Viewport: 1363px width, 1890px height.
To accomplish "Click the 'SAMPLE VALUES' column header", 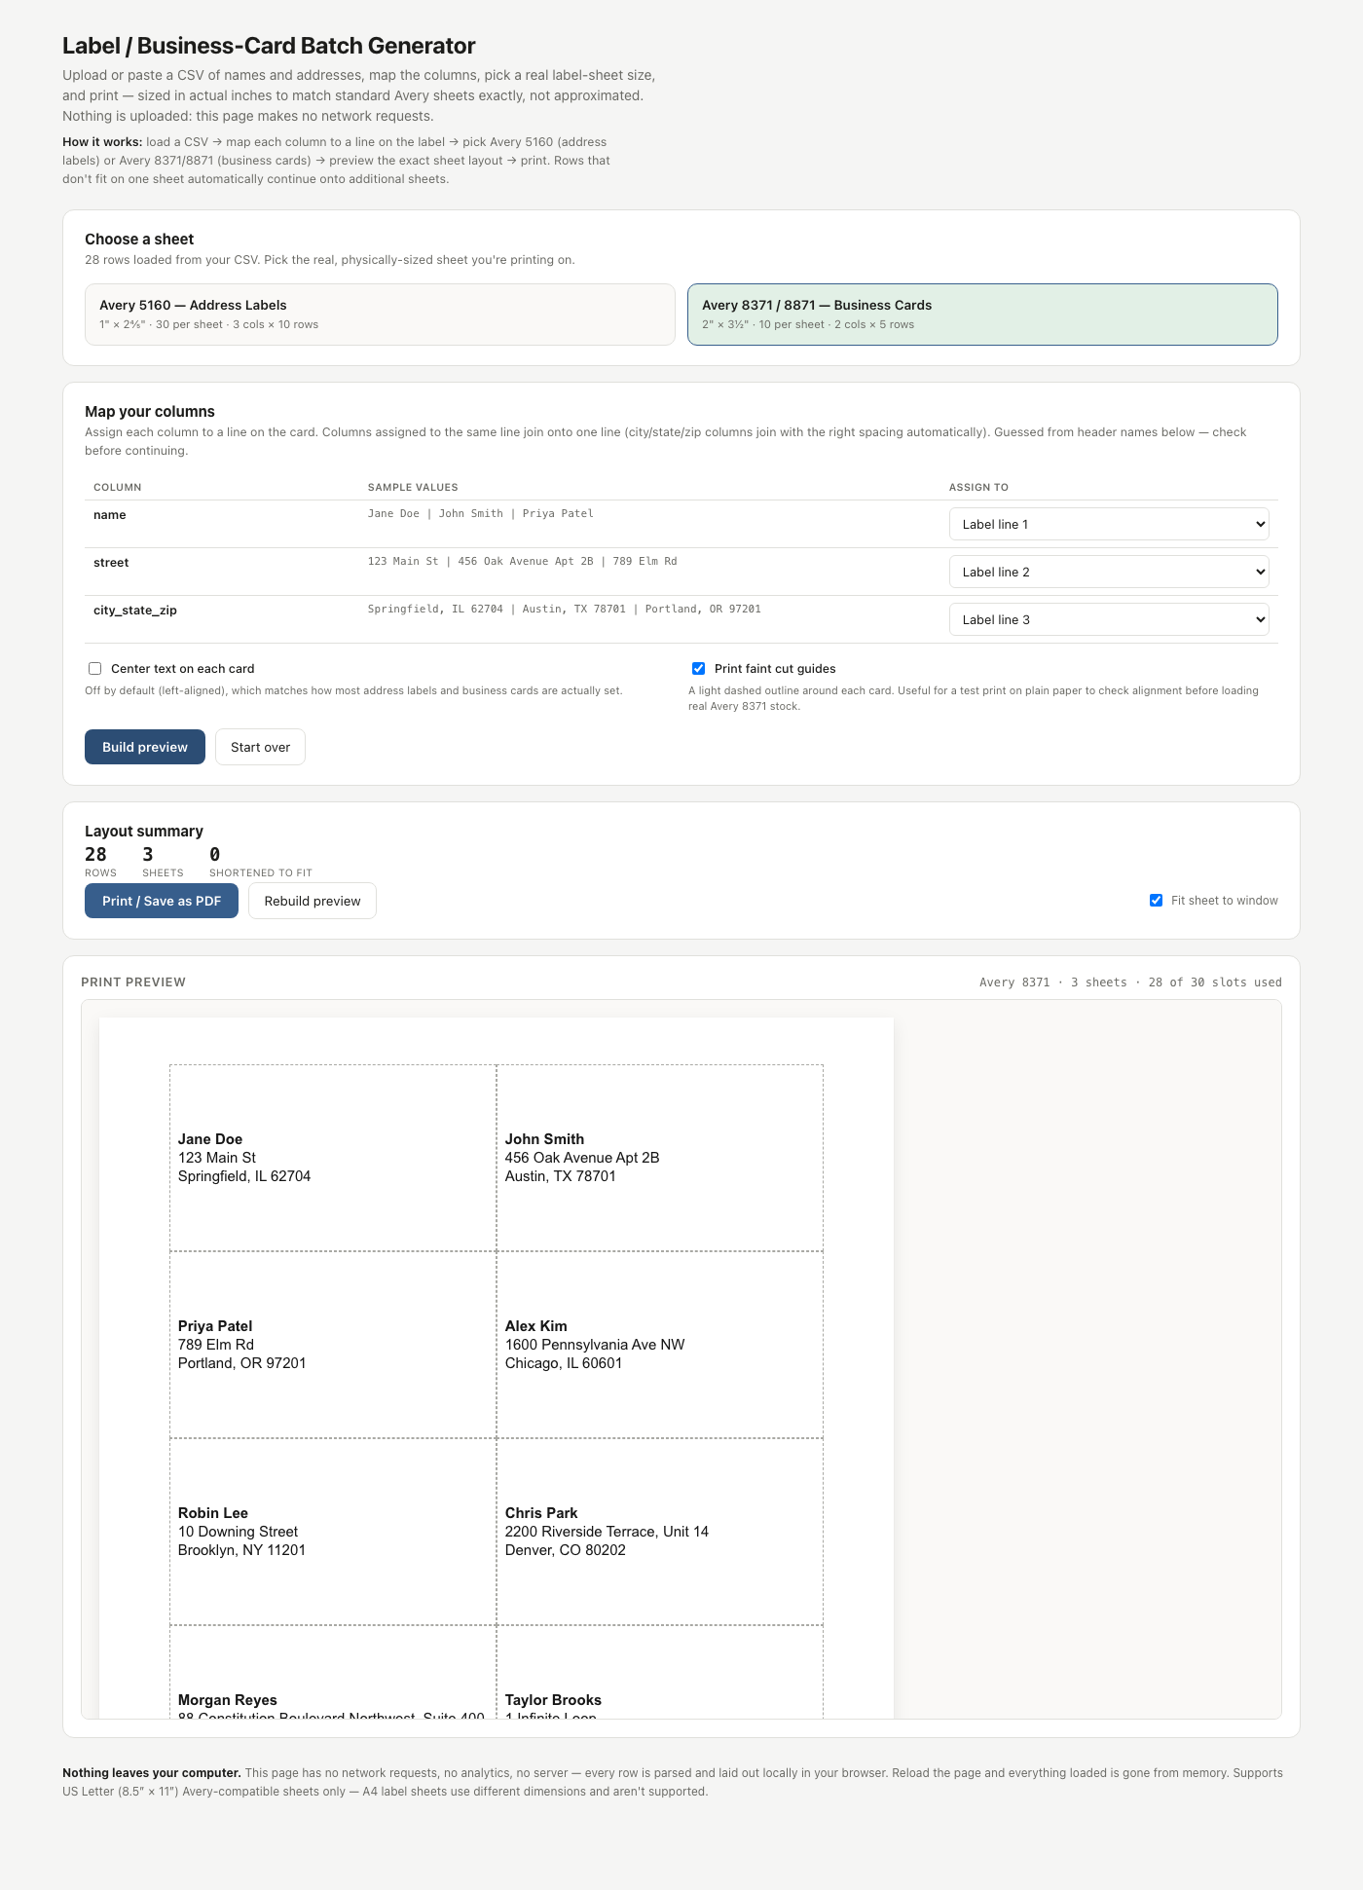I will 413,487.
